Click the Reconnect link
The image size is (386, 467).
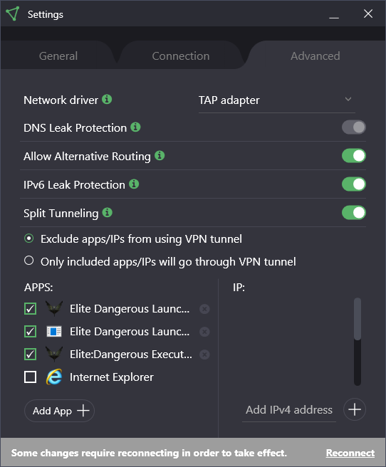[x=350, y=453]
